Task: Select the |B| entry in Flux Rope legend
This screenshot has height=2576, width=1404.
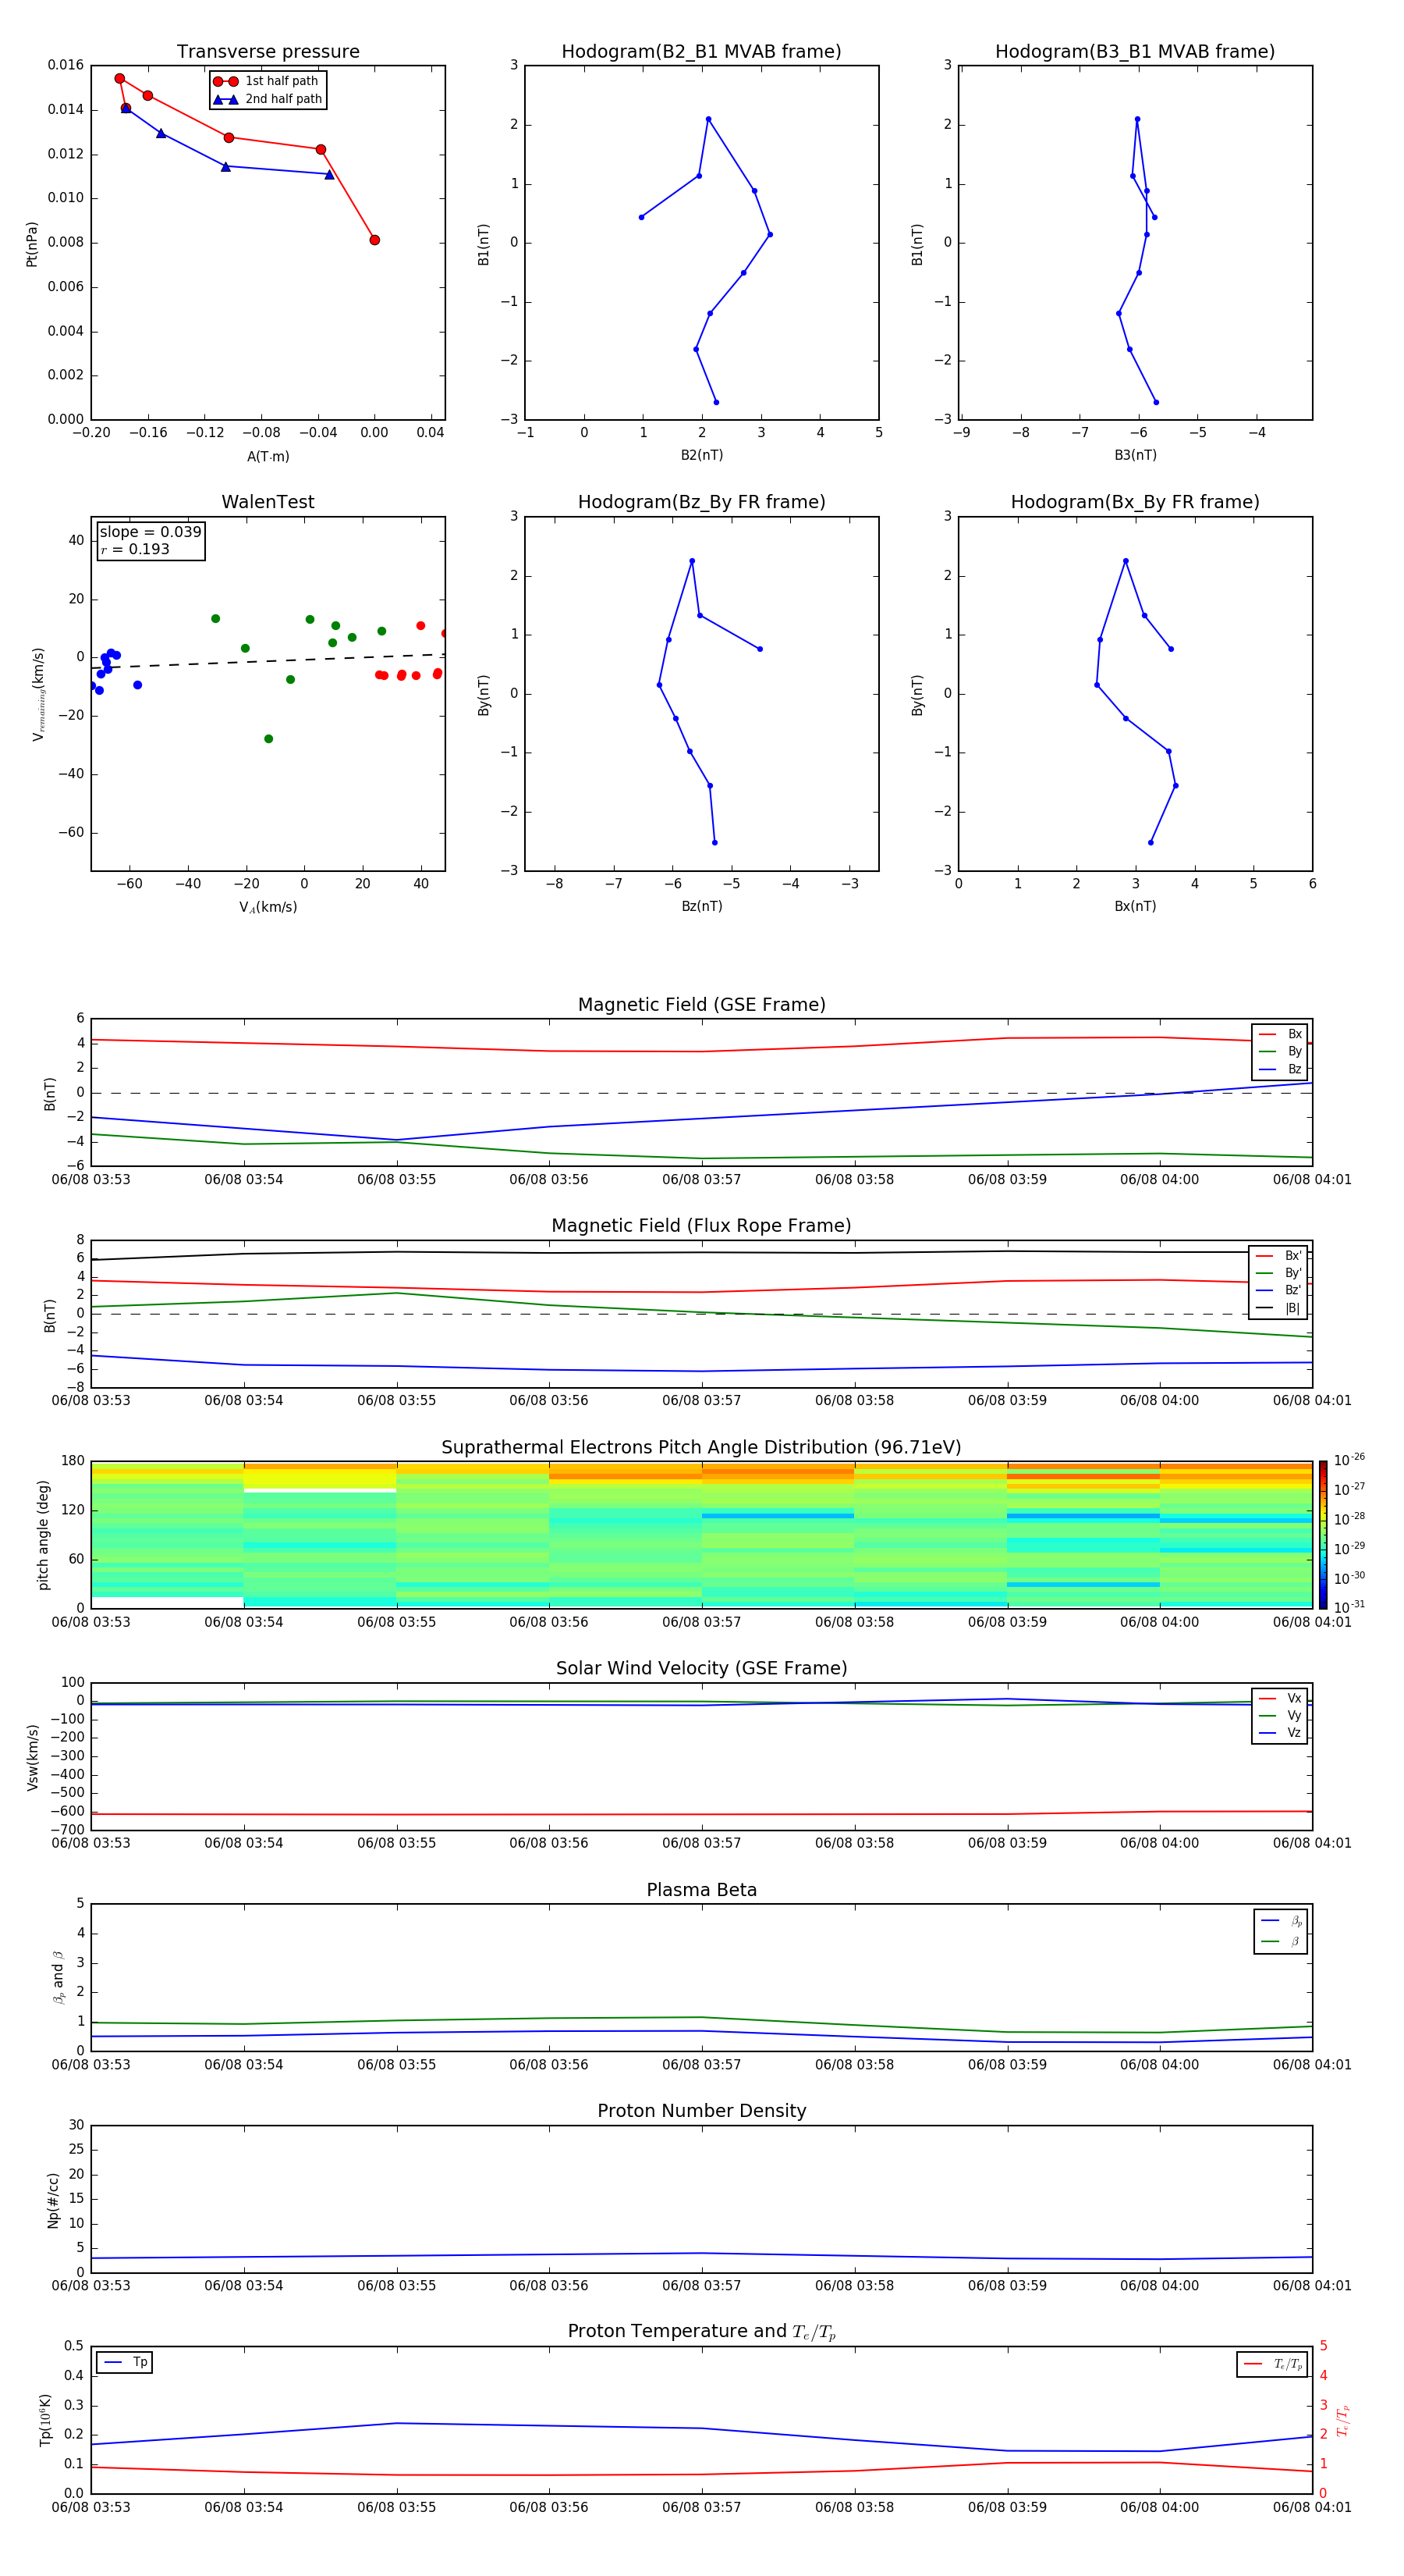Action: (1278, 1308)
